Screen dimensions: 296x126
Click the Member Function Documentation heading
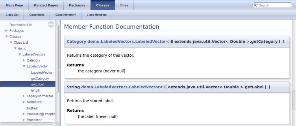(112, 27)
